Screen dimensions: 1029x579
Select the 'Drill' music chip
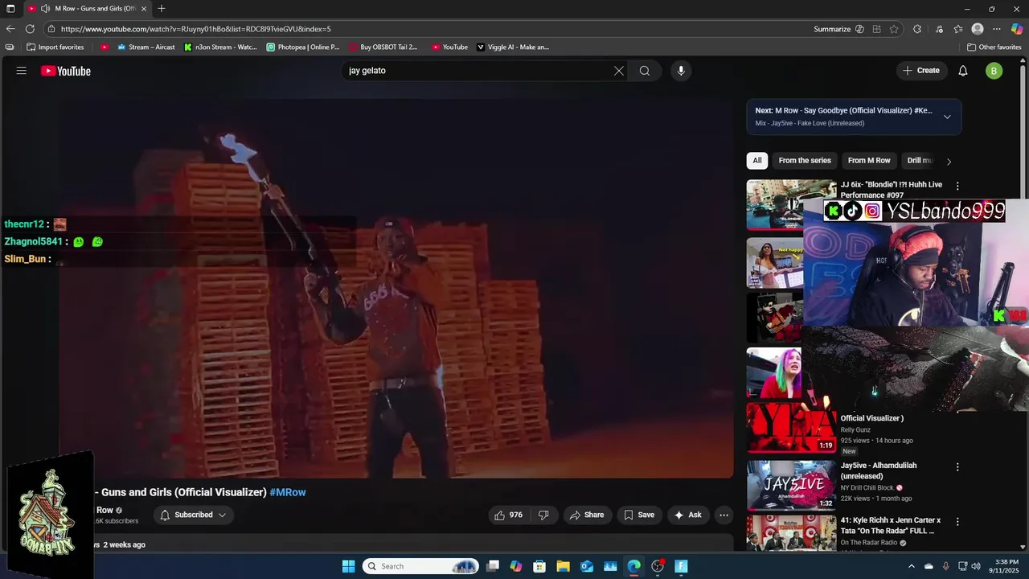pos(920,160)
